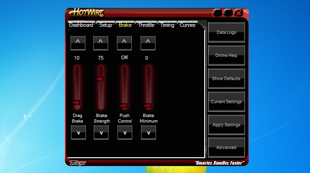The width and height of the screenshot is (310, 173).
Task: Decrease Brake Minimum with down arrow
Action: coord(149,132)
